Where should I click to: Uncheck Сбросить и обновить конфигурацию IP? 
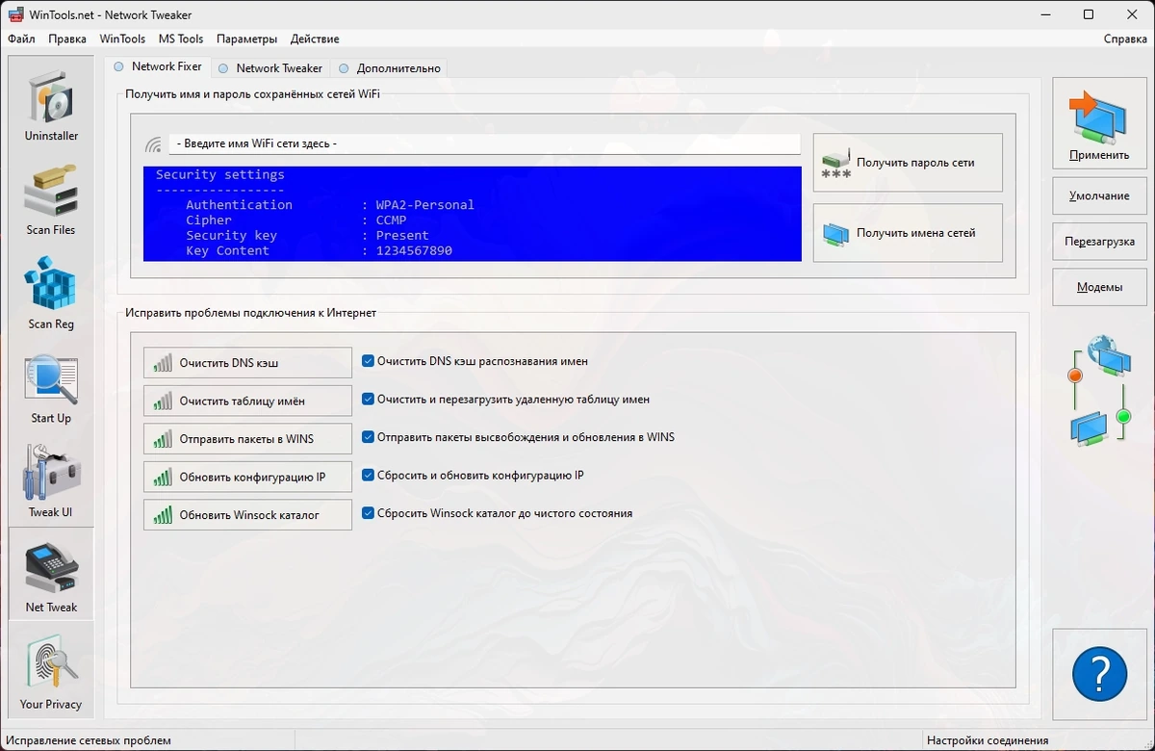pyautogui.click(x=368, y=475)
